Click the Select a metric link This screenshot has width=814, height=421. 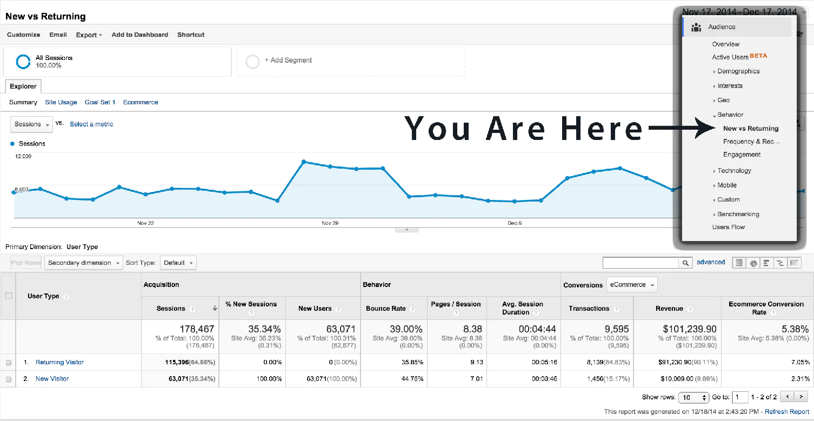[x=91, y=124]
